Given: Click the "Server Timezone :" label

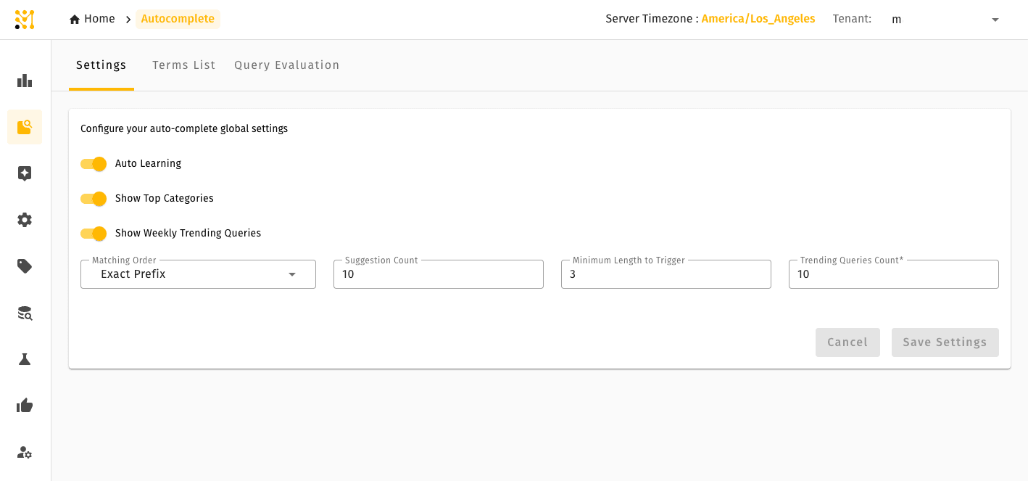Looking at the screenshot, I should coord(652,19).
